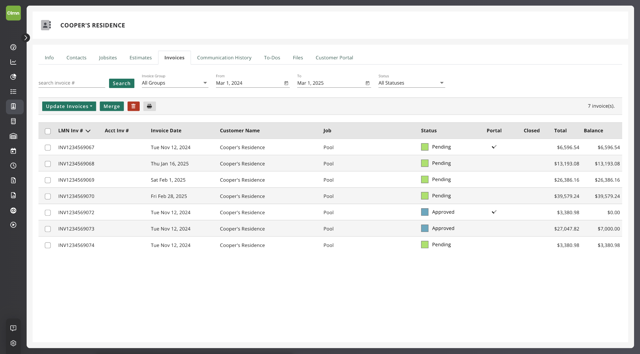
Task: Open the customer contacts icon in sidebar
Action: pyautogui.click(x=13, y=106)
